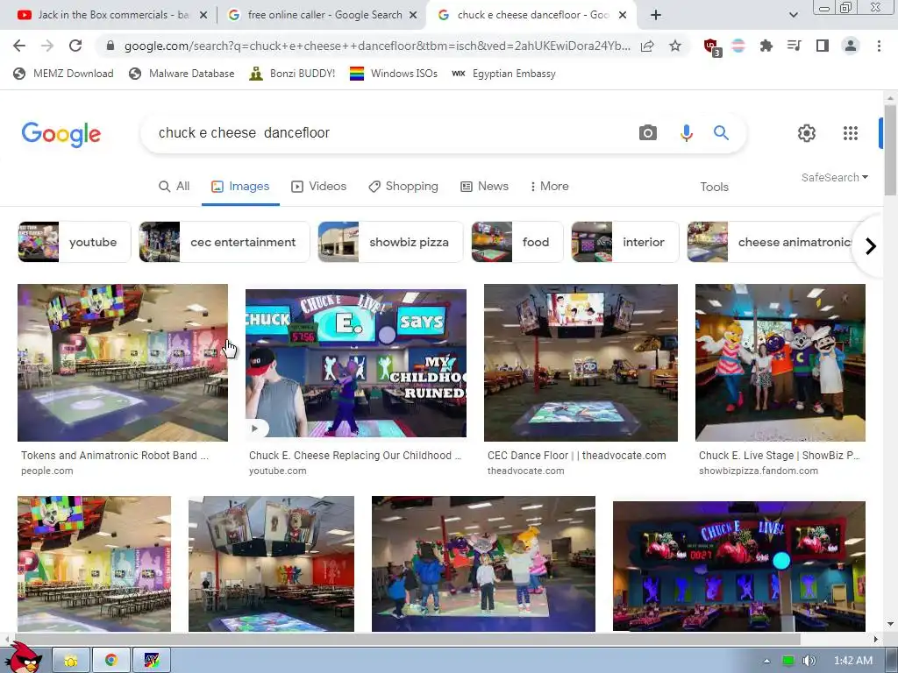The height and width of the screenshot is (673, 898).
Task: Open MEMZ Download bookmark
Action: pyautogui.click(x=63, y=74)
